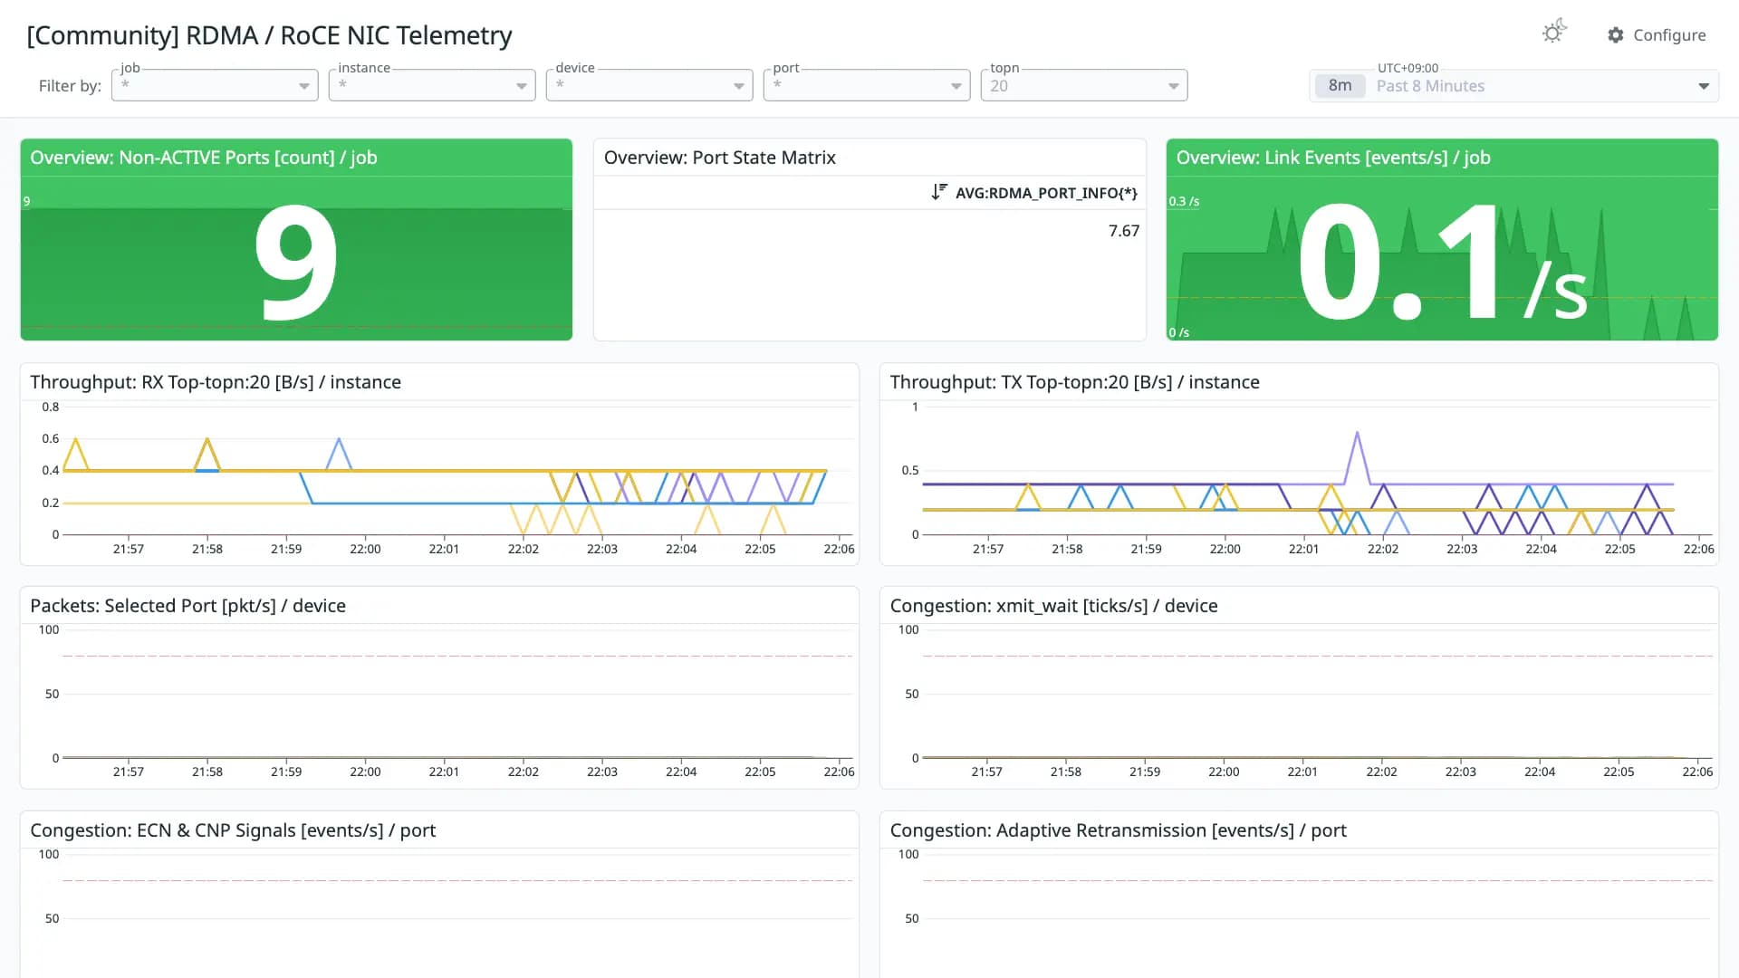Click the 22:00 tick on RX throughput axis
The width and height of the screenshot is (1739, 978).
[365, 549]
